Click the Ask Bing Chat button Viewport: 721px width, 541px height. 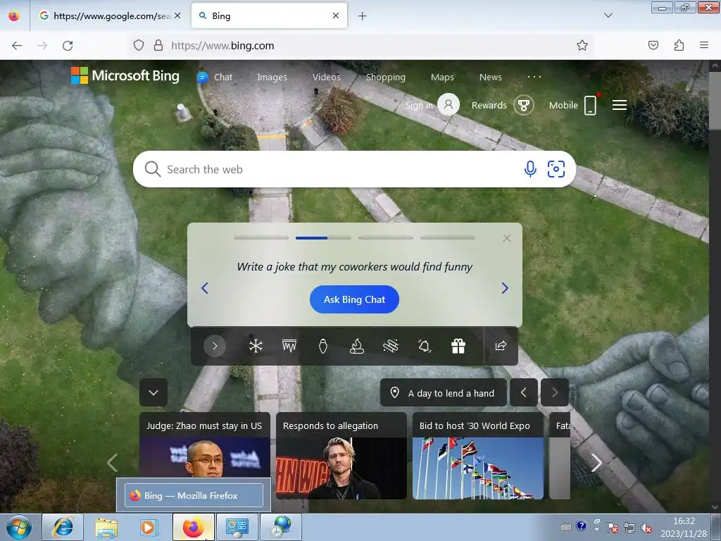pyautogui.click(x=355, y=299)
